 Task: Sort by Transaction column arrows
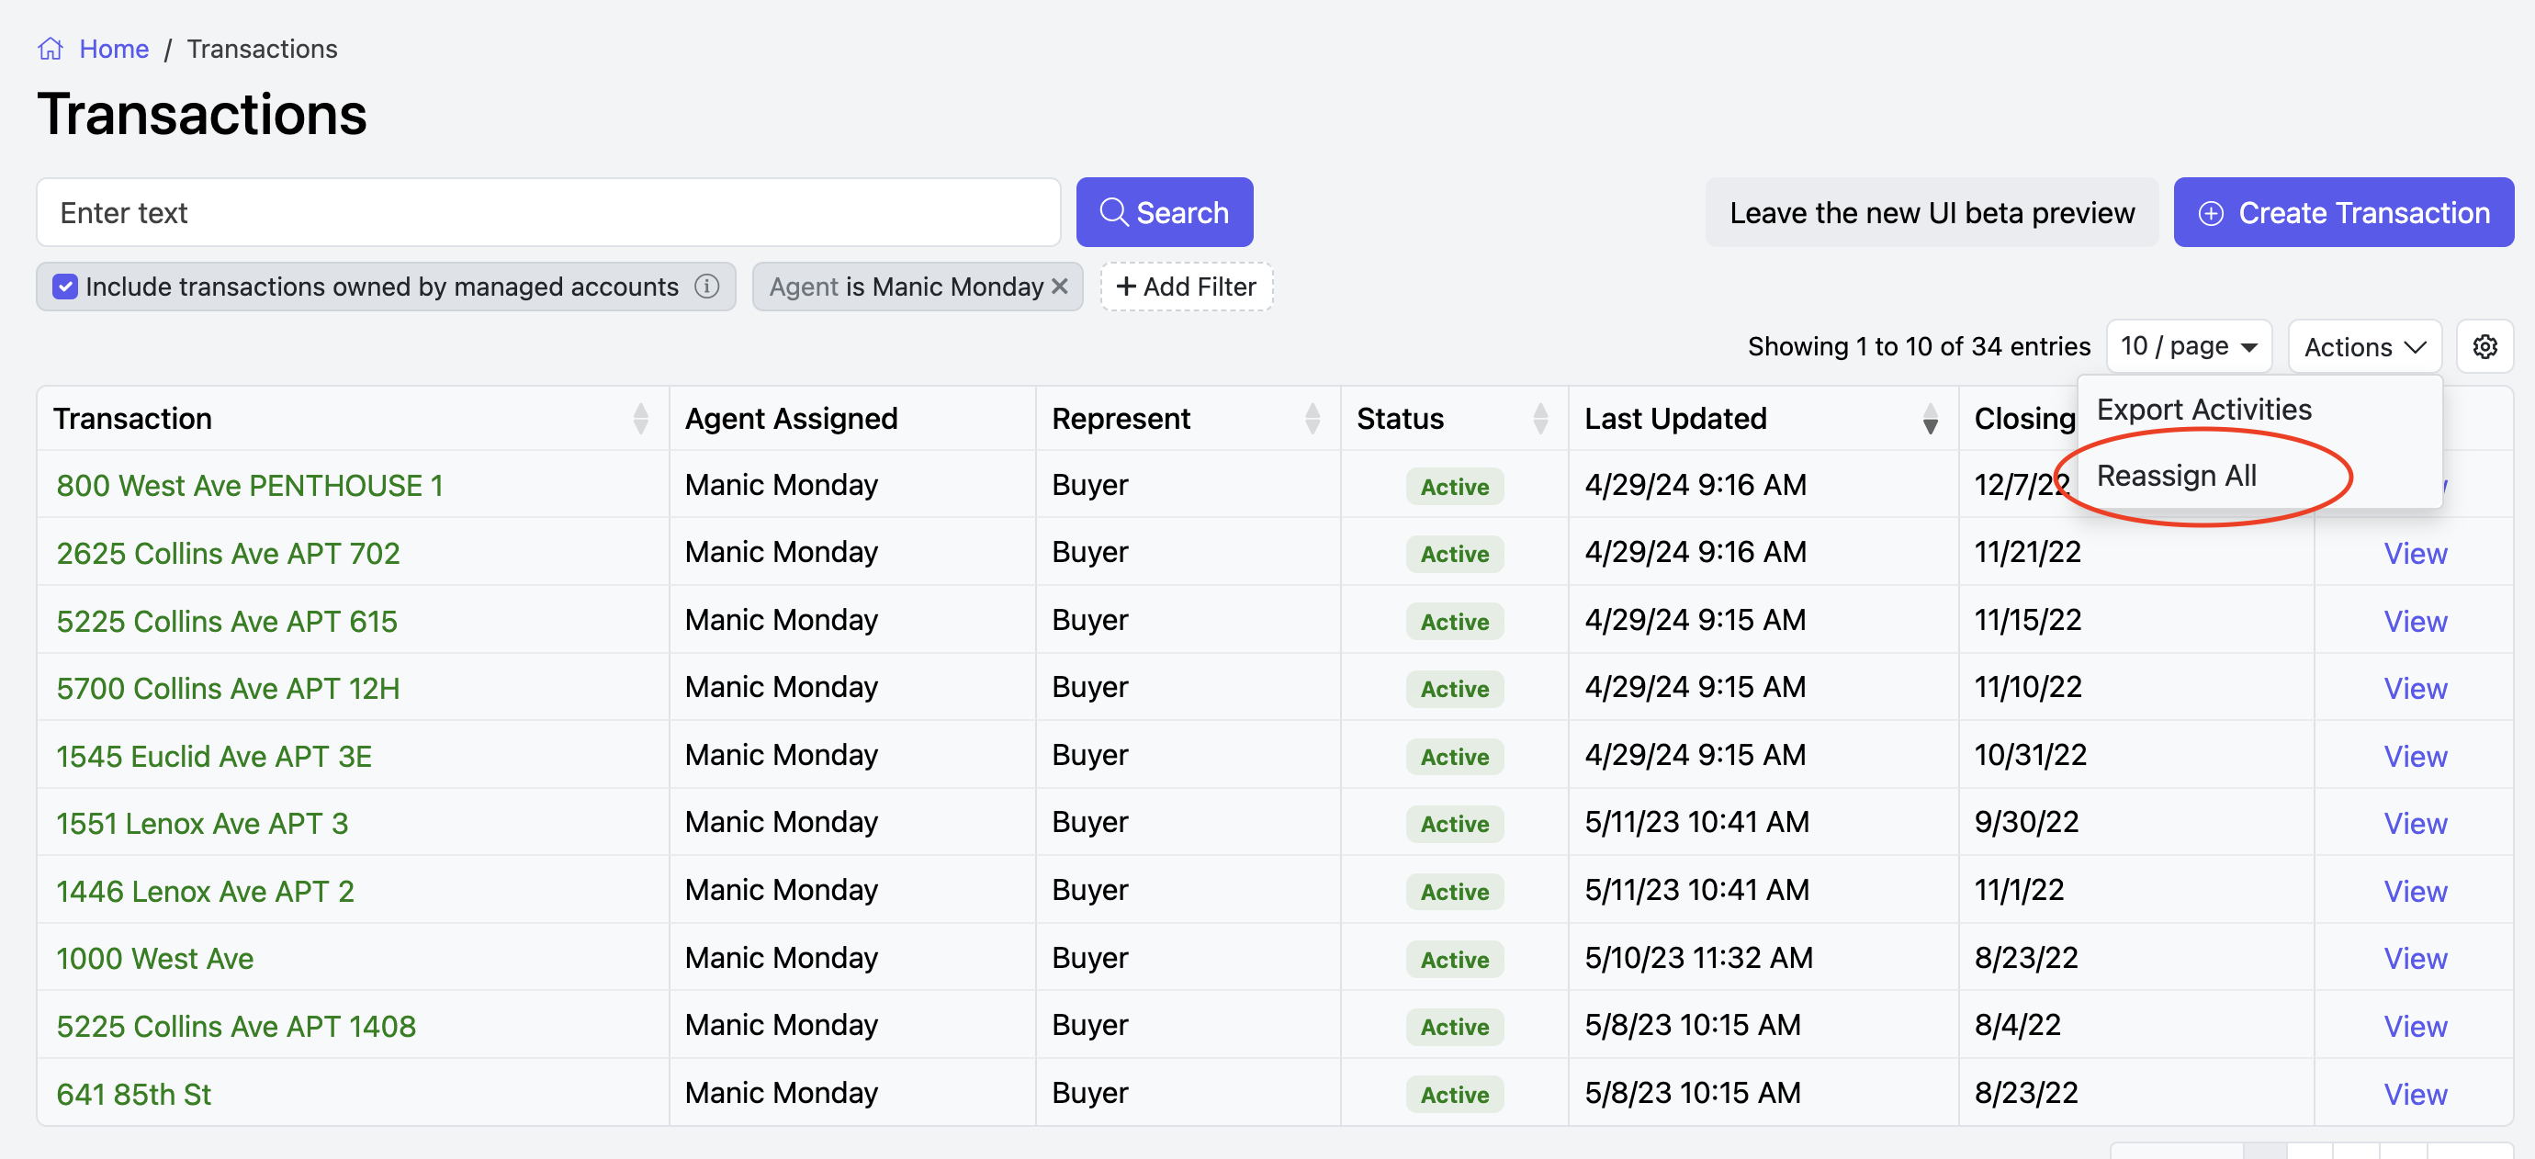641,418
